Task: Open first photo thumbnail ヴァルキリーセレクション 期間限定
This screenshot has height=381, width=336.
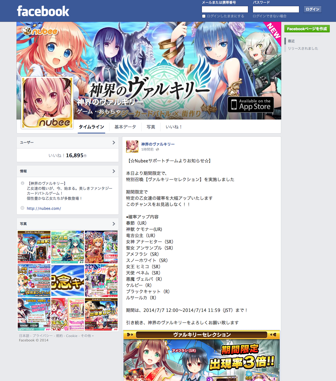Action: point(34,247)
